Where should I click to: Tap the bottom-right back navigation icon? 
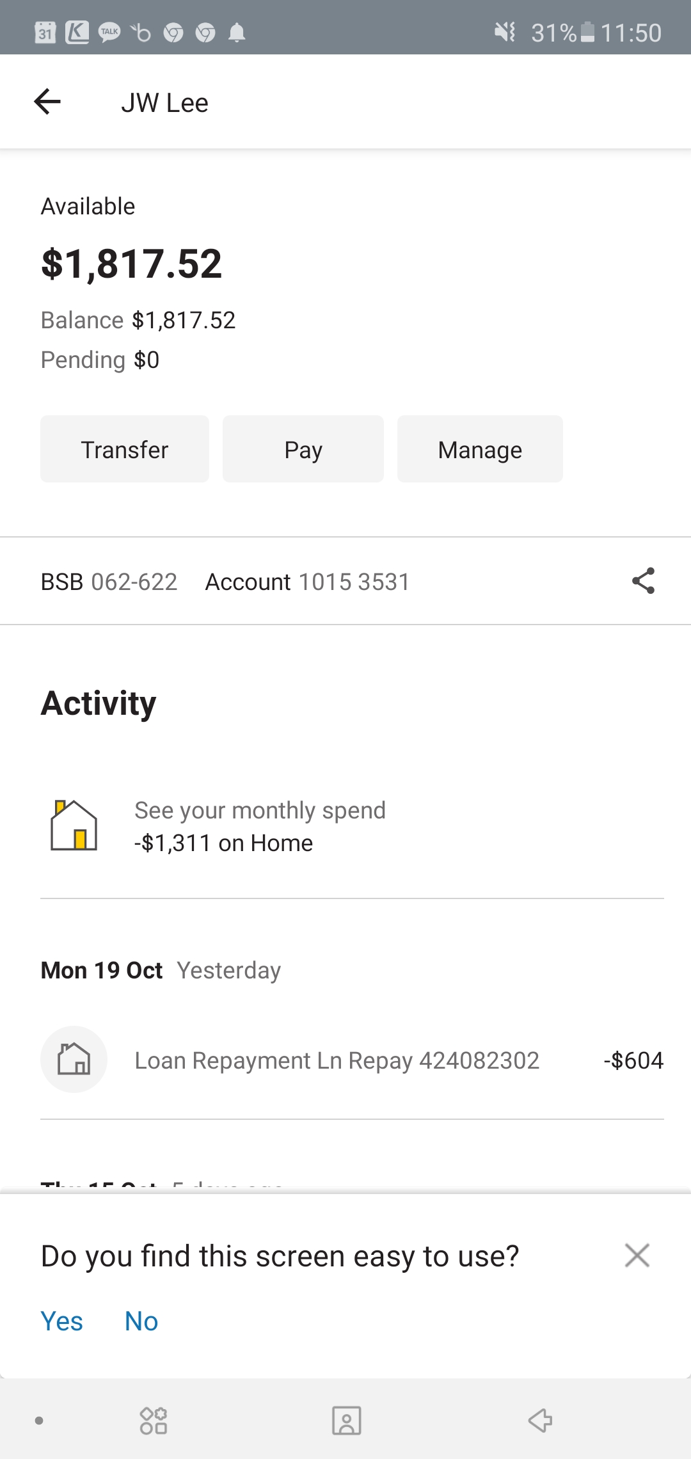click(x=540, y=1421)
